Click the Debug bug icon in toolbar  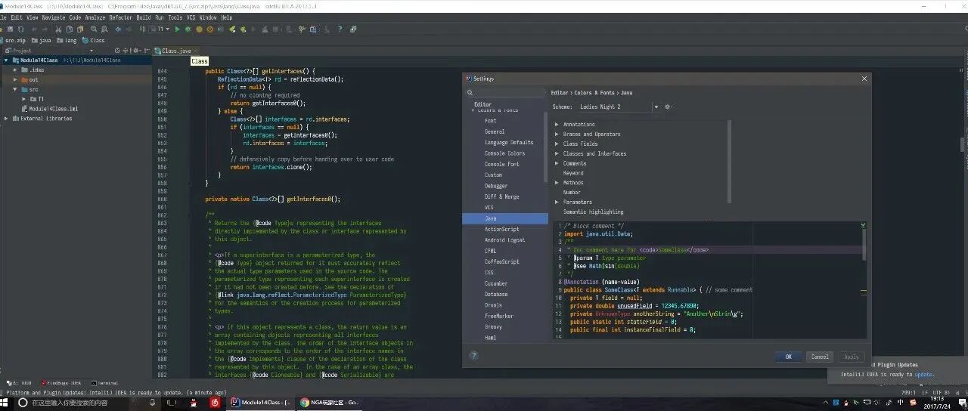[188, 29]
